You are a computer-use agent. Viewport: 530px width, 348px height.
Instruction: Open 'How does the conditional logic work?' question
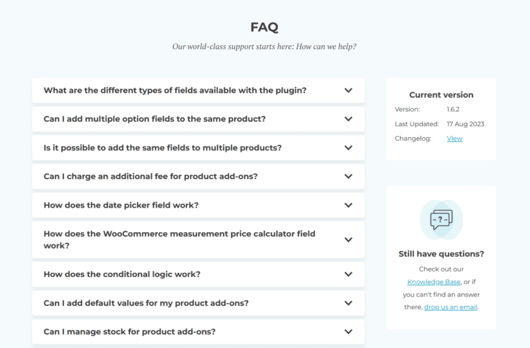[198, 274]
